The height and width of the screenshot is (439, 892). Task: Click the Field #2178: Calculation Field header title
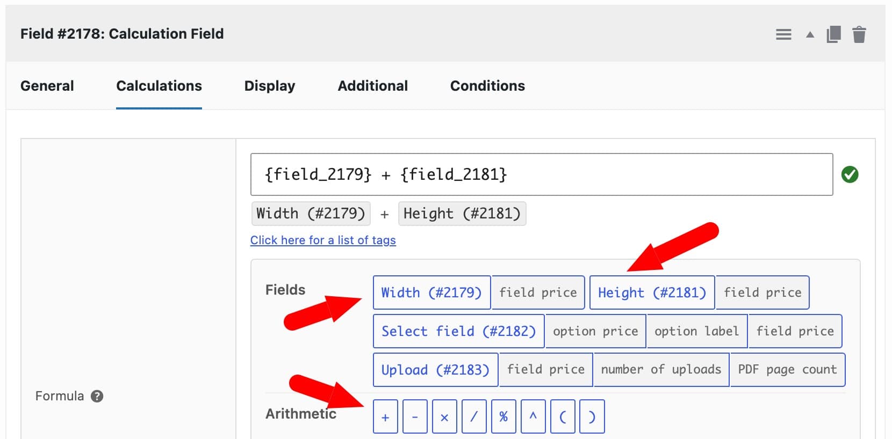click(122, 34)
